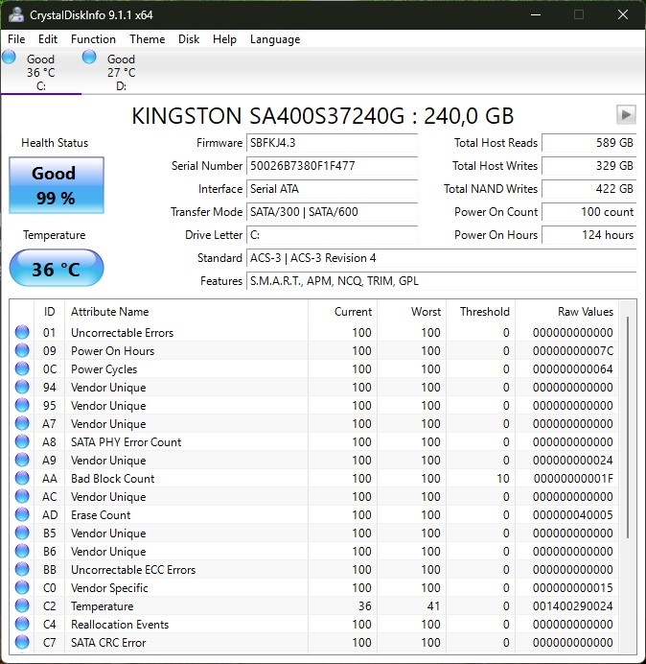Screen dimensions: 646x664
Task: Click Total Host Writes value 329 GB
Action: point(588,166)
